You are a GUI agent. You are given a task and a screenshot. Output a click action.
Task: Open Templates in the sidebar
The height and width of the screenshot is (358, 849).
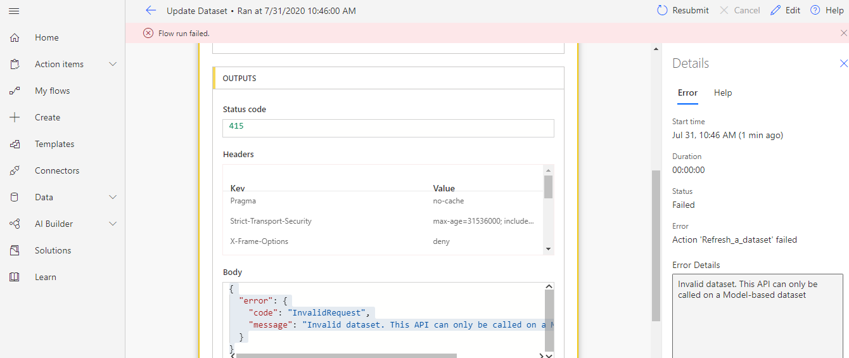coord(54,144)
